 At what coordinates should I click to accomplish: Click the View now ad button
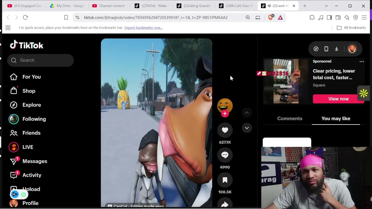coord(338,99)
